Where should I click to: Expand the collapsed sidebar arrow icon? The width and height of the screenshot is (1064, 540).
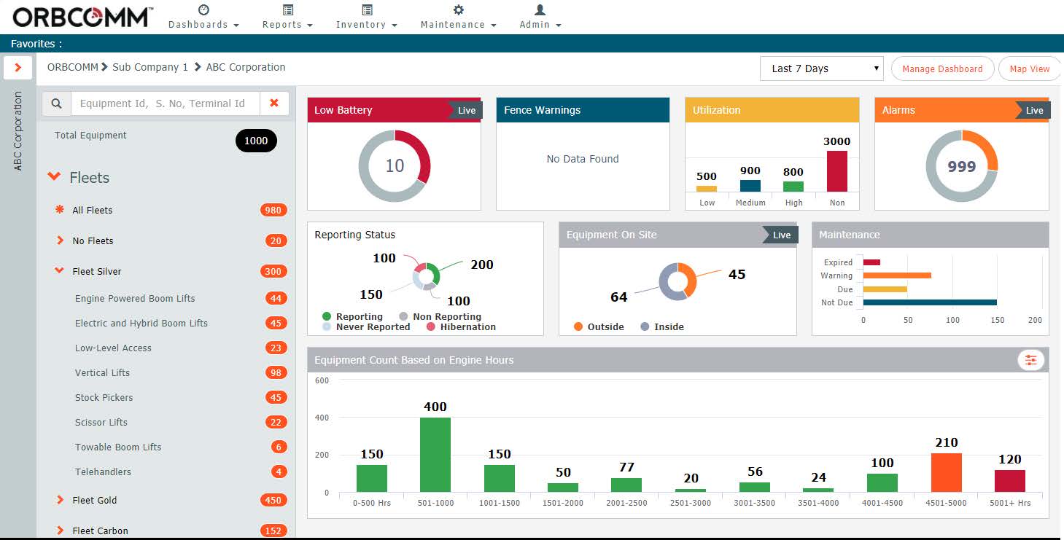tap(18, 68)
